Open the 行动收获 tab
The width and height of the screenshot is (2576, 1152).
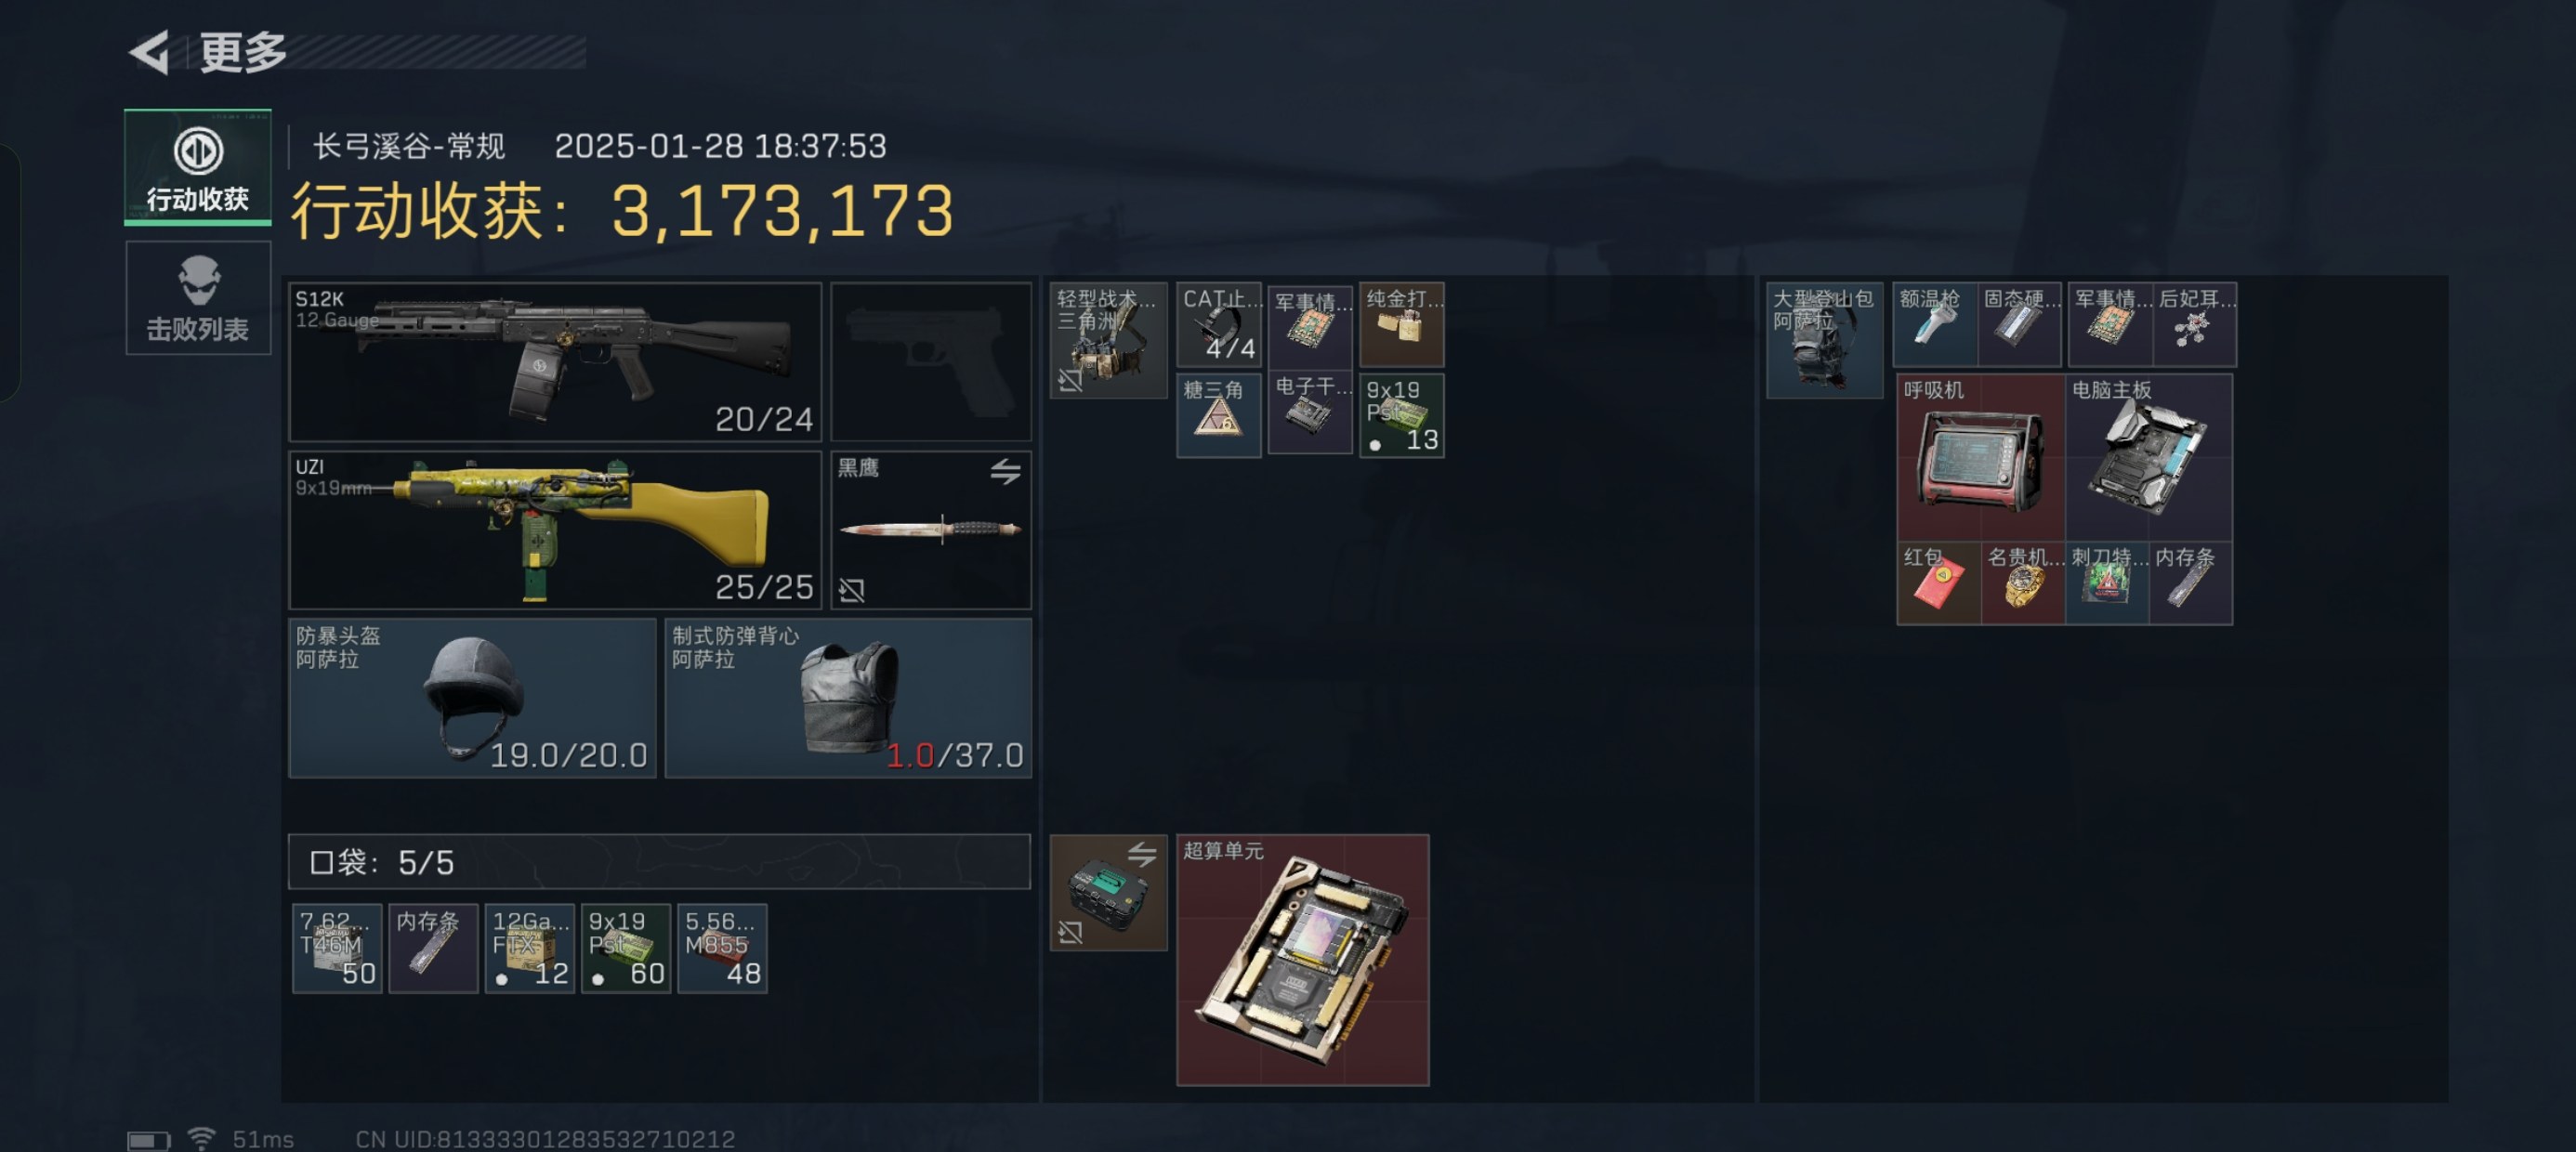pyautogui.click(x=198, y=167)
